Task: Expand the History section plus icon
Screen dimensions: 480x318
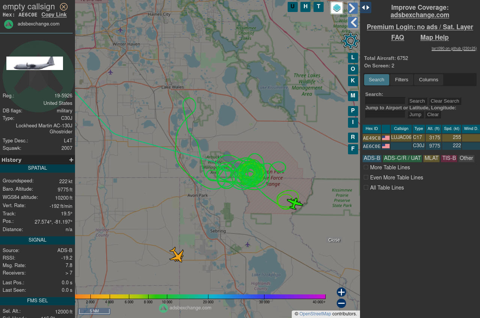Action: click(x=71, y=160)
